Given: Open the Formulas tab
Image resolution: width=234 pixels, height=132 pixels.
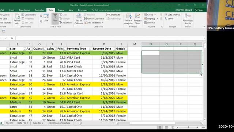Looking at the screenshot, I should point(39,10).
